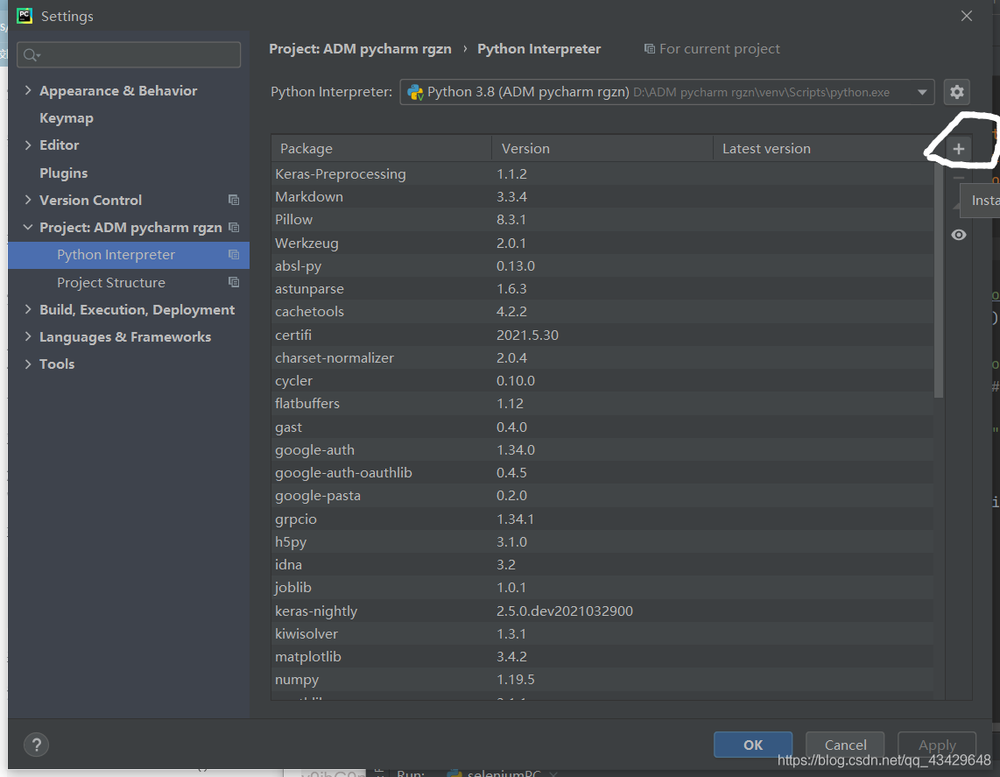Click the OK button
1000x777 pixels.
pos(752,745)
